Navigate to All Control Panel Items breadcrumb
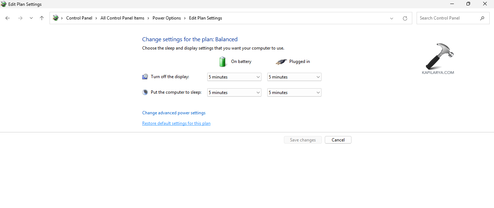The width and height of the screenshot is (494, 208). pos(122,18)
